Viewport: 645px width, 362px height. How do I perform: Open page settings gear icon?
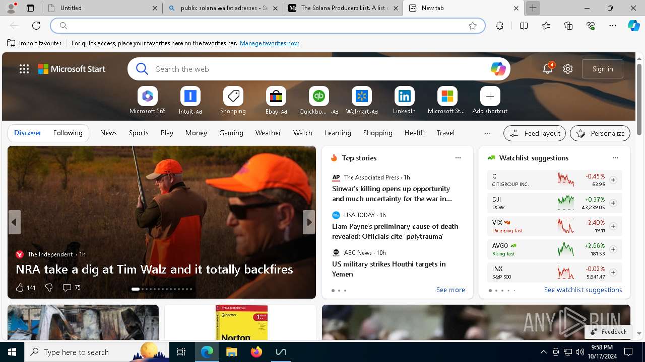pyautogui.click(x=568, y=69)
